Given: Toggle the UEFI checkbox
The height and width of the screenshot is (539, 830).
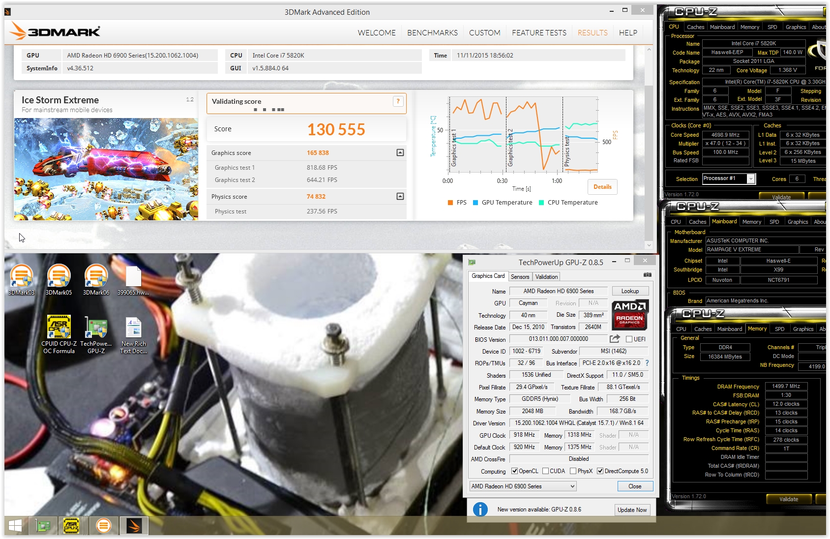Looking at the screenshot, I should pyautogui.click(x=629, y=339).
